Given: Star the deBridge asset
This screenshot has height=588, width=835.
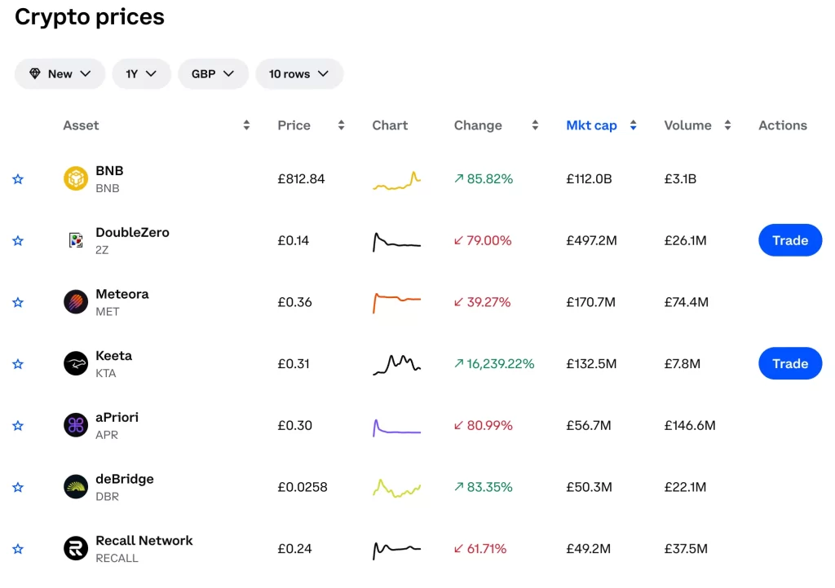Looking at the screenshot, I should pos(18,488).
